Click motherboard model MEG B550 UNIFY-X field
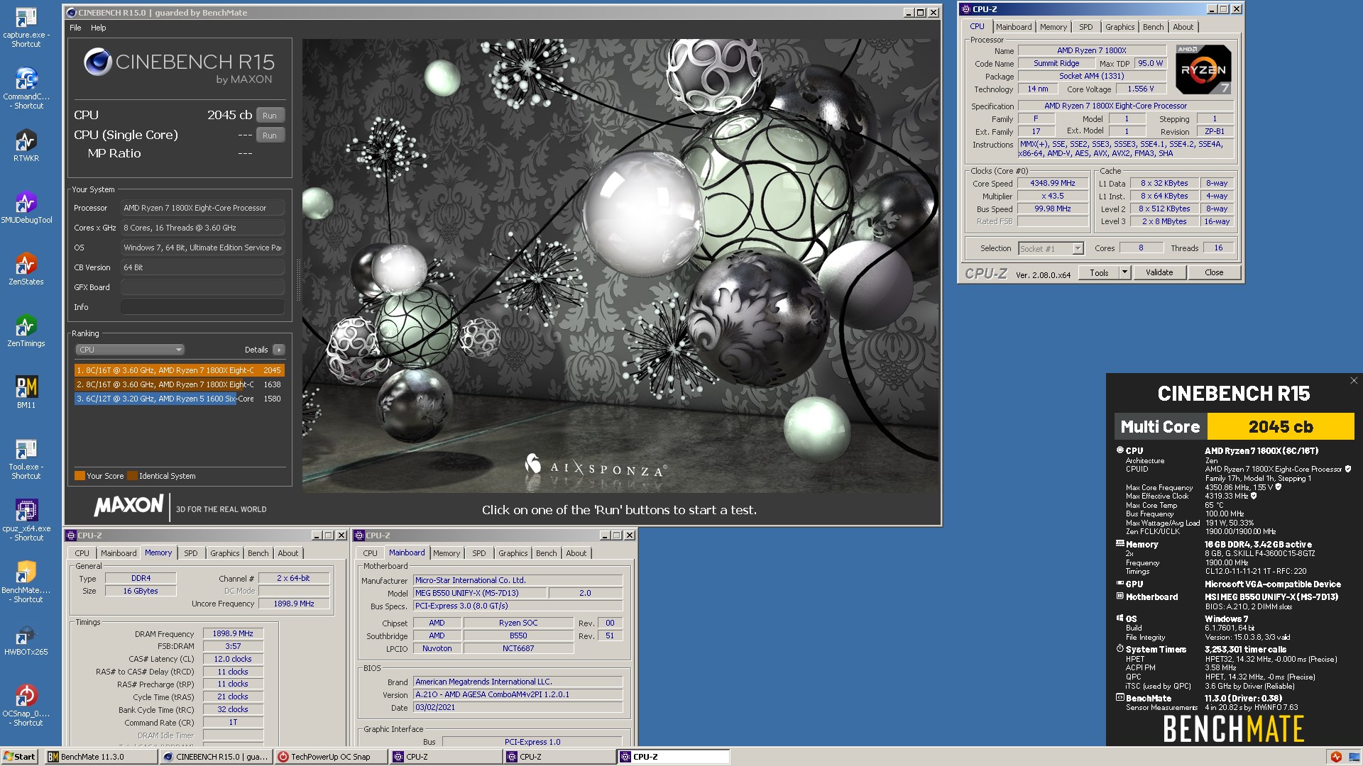This screenshot has height=766, width=1363. pos(480,594)
